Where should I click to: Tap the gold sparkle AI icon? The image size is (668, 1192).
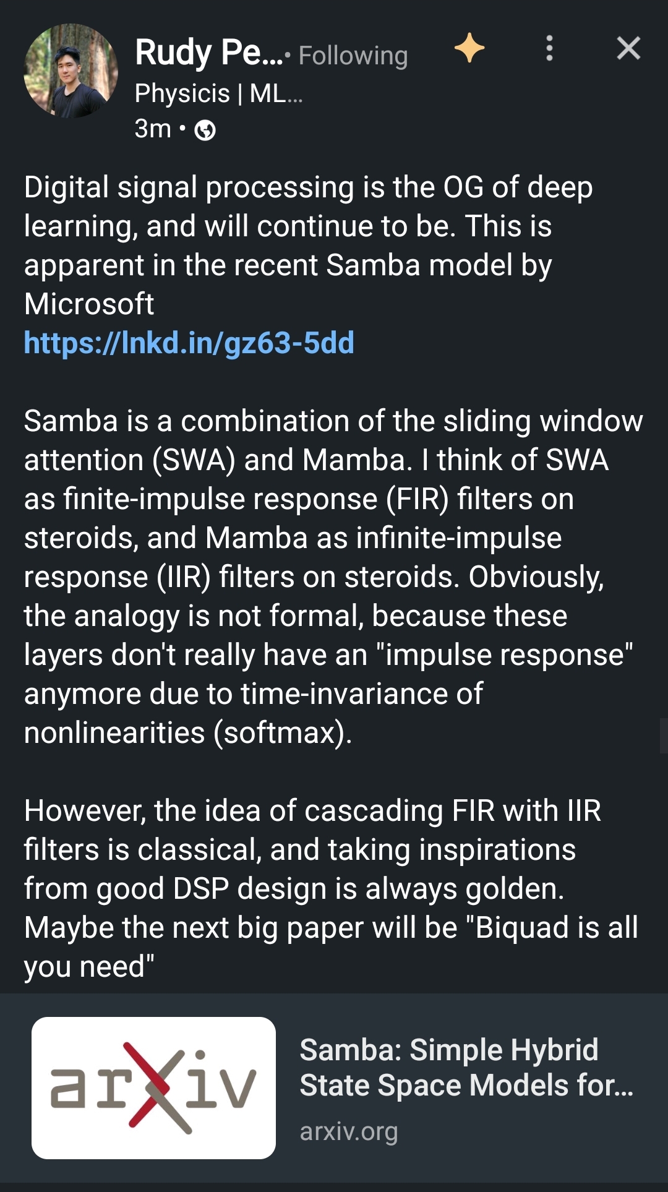pos(469,48)
